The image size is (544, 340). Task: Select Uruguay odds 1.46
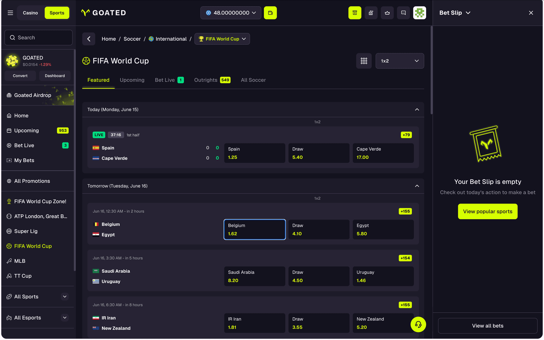point(383,276)
